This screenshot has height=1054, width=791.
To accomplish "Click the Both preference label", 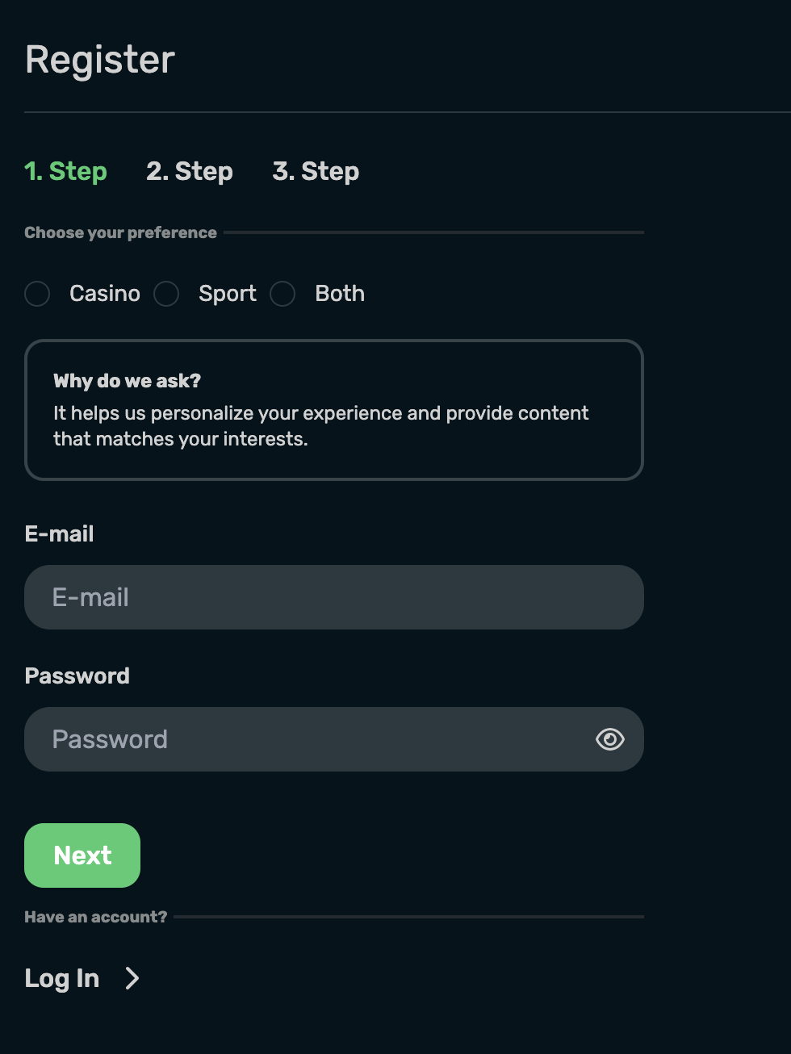I will pos(340,294).
